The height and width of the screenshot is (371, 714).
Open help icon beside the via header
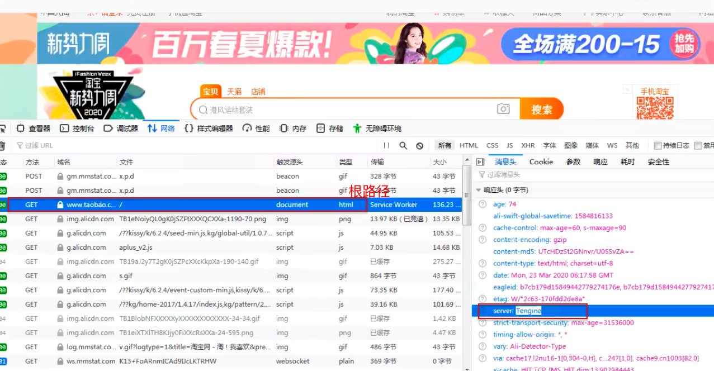click(x=483, y=358)
